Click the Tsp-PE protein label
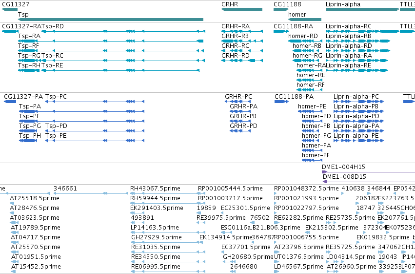 56,136
